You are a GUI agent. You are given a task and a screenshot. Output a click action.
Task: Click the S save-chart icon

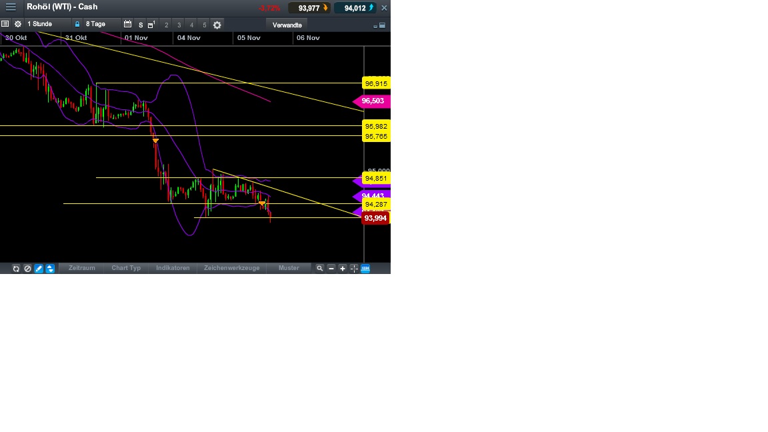tap(140, 25)
